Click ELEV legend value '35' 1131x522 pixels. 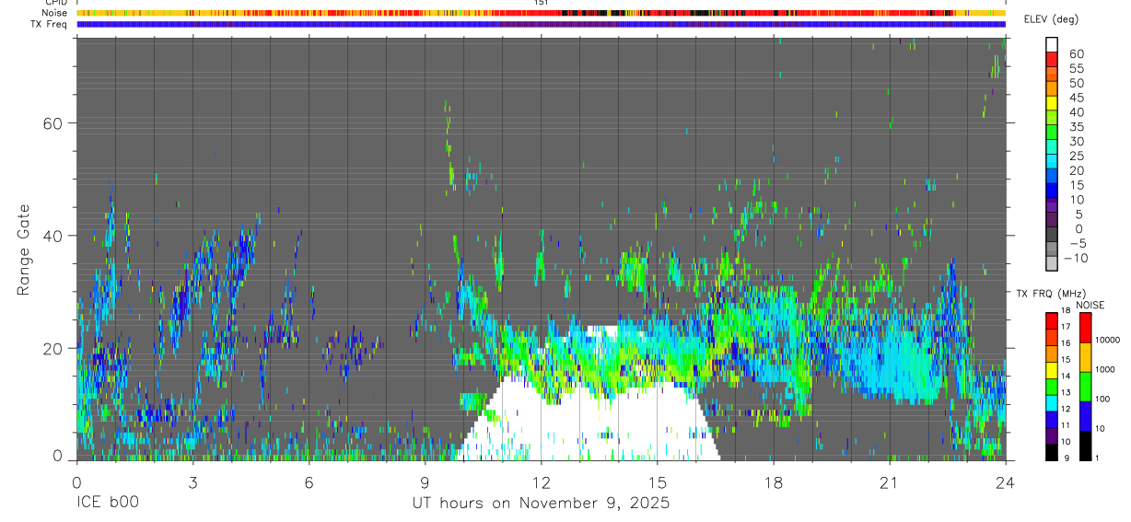pyautogui.click(x=1076, y=127)
